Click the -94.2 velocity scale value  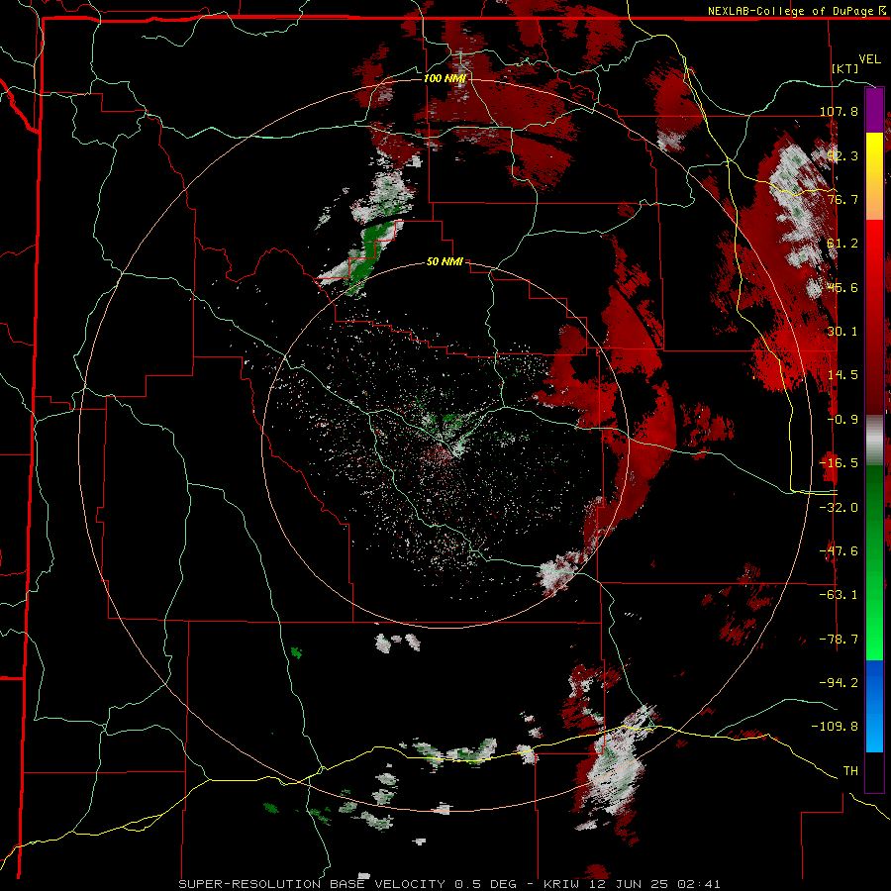coord(839,682)
